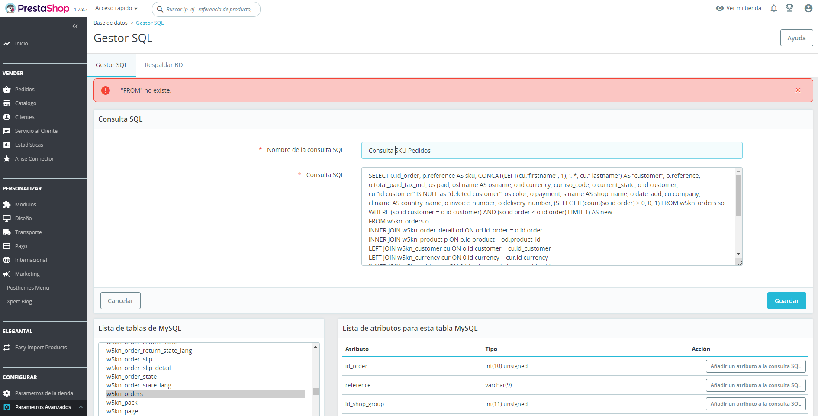Screen dimensions: 818x416
Task: Click the Ayuda button
Action: pos(796,38)
